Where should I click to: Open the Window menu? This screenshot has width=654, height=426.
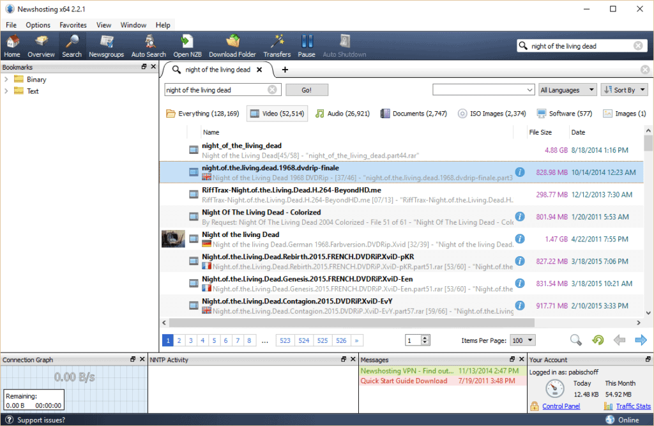coord(133,25)
